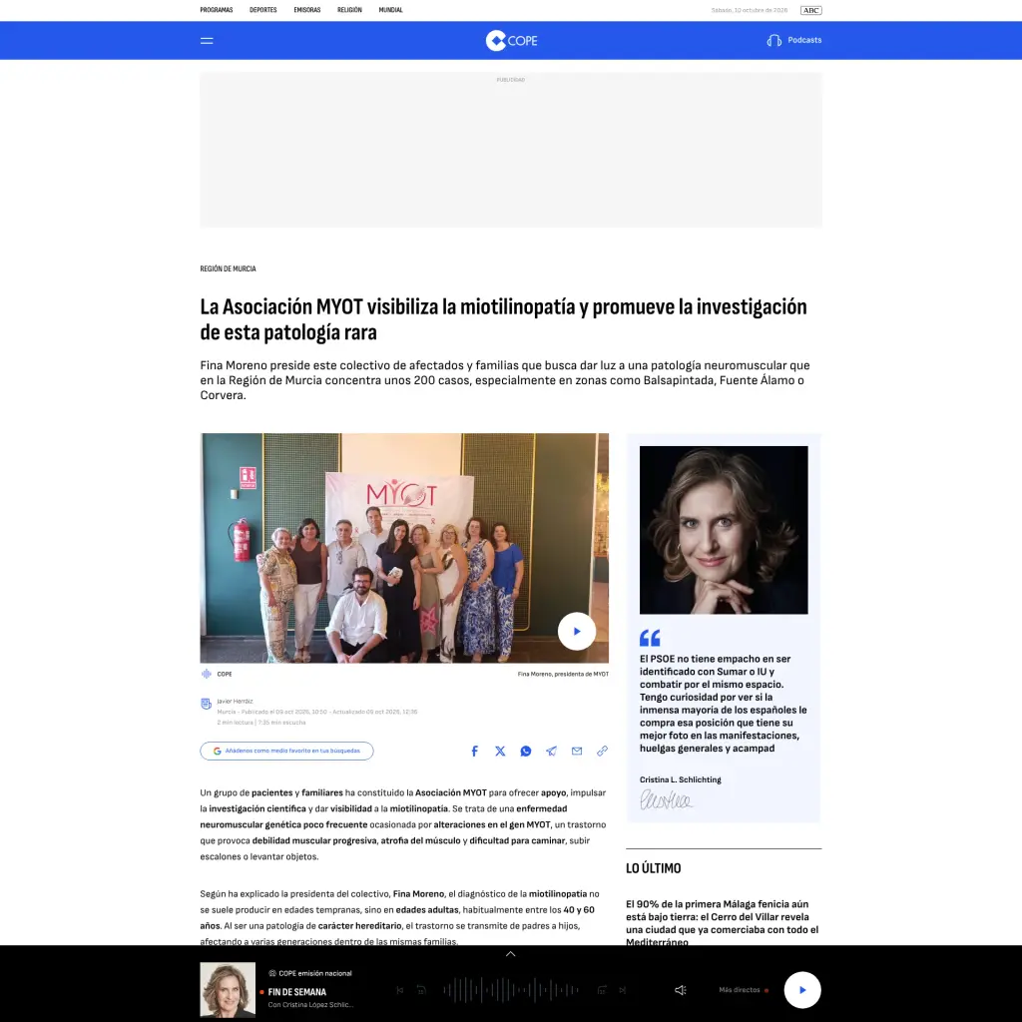
Task: Open Emisoras in top menu
Action: click(x=307, y=10)
